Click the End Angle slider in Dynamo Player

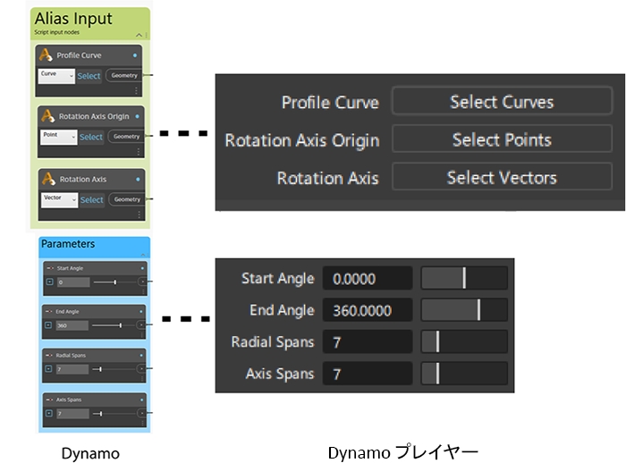click(464, 310)
